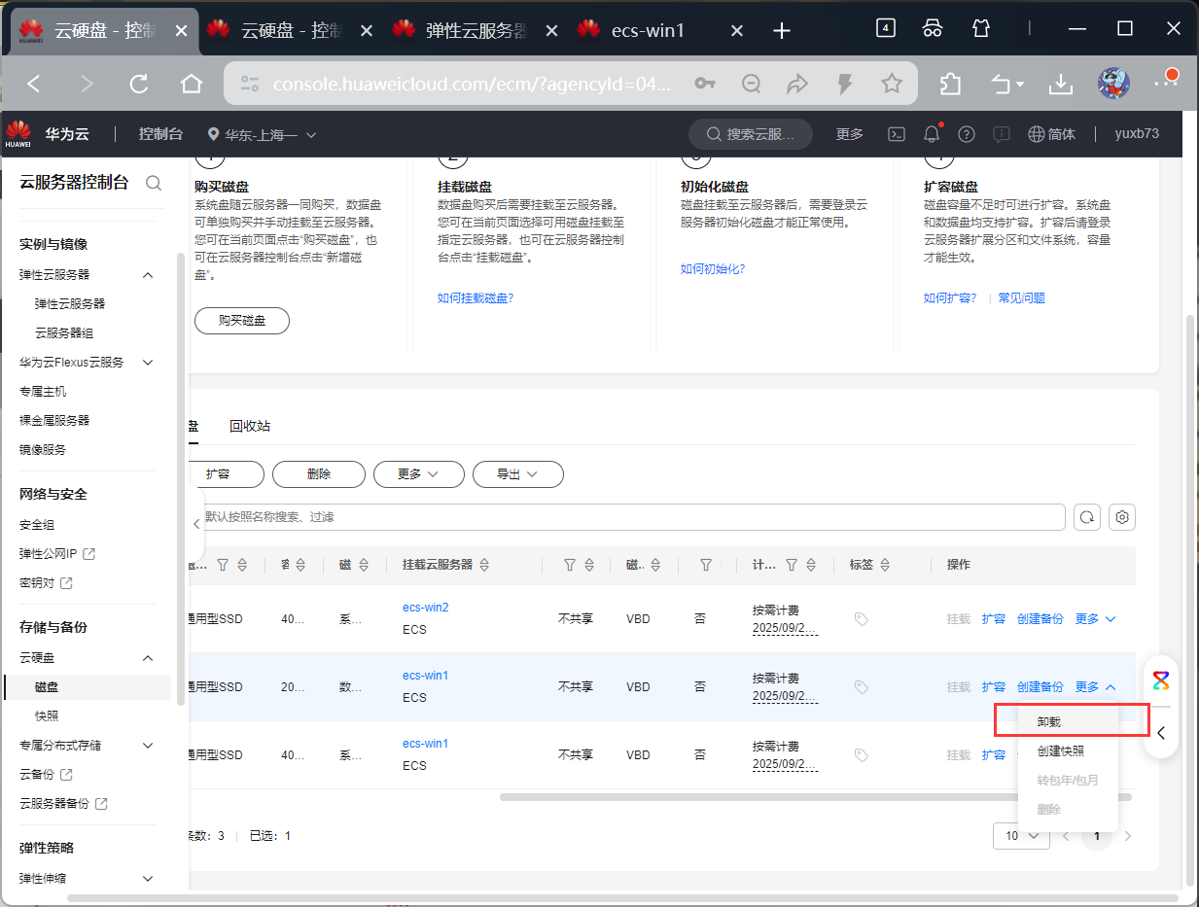Select 卸载 in the dropdown menu
Image resolution: width=1199 pixels, height=907 pixels.
point(1070,722)
